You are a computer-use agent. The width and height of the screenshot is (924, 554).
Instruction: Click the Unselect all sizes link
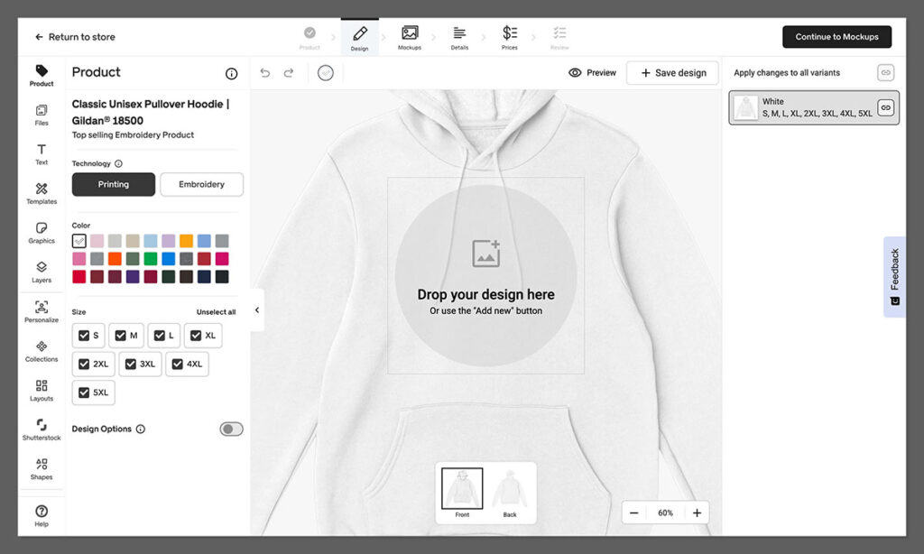(x=216, y=312)
